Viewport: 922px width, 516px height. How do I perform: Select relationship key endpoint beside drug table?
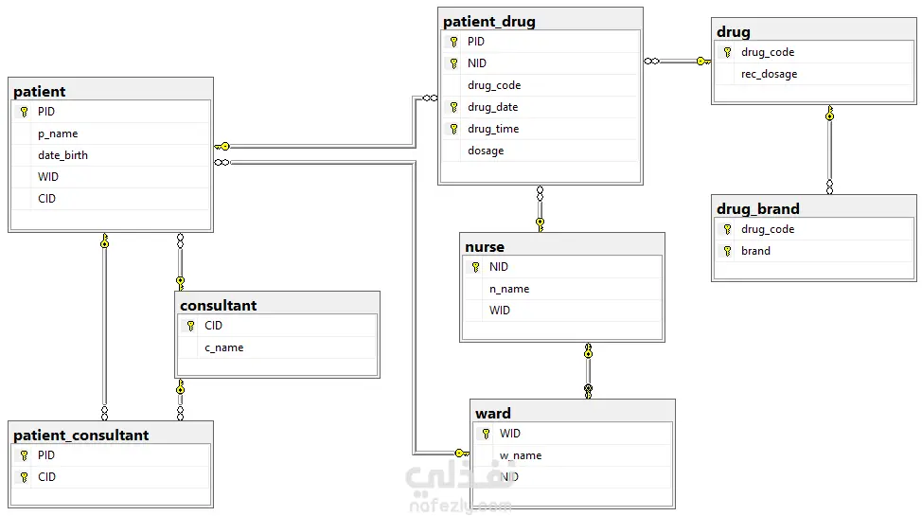click(x=703, y=62)
